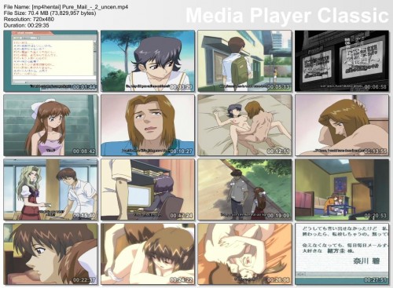Click the Resolution: 720x480 line
Viewport: 393px width, 288px height.
(29, 19)
